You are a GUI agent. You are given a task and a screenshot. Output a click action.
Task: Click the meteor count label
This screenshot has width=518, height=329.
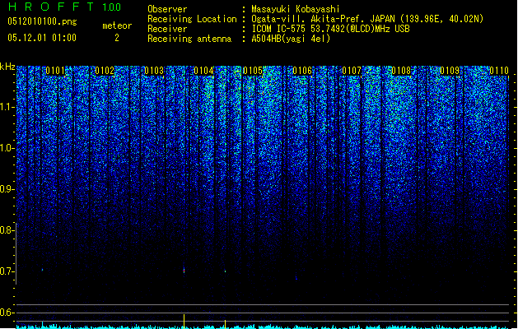pyautogui.click(x=117, y=25)
